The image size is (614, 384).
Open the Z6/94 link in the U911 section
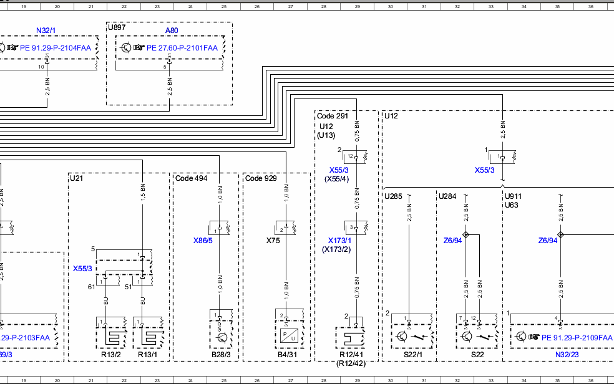pyautogui.click(x=548, y=241)
